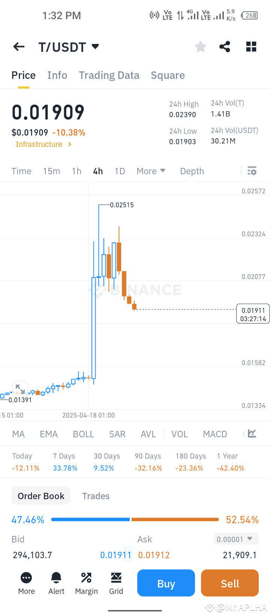
Task: Open the indicator chart icon after MACD
Action: coord(252,434)
